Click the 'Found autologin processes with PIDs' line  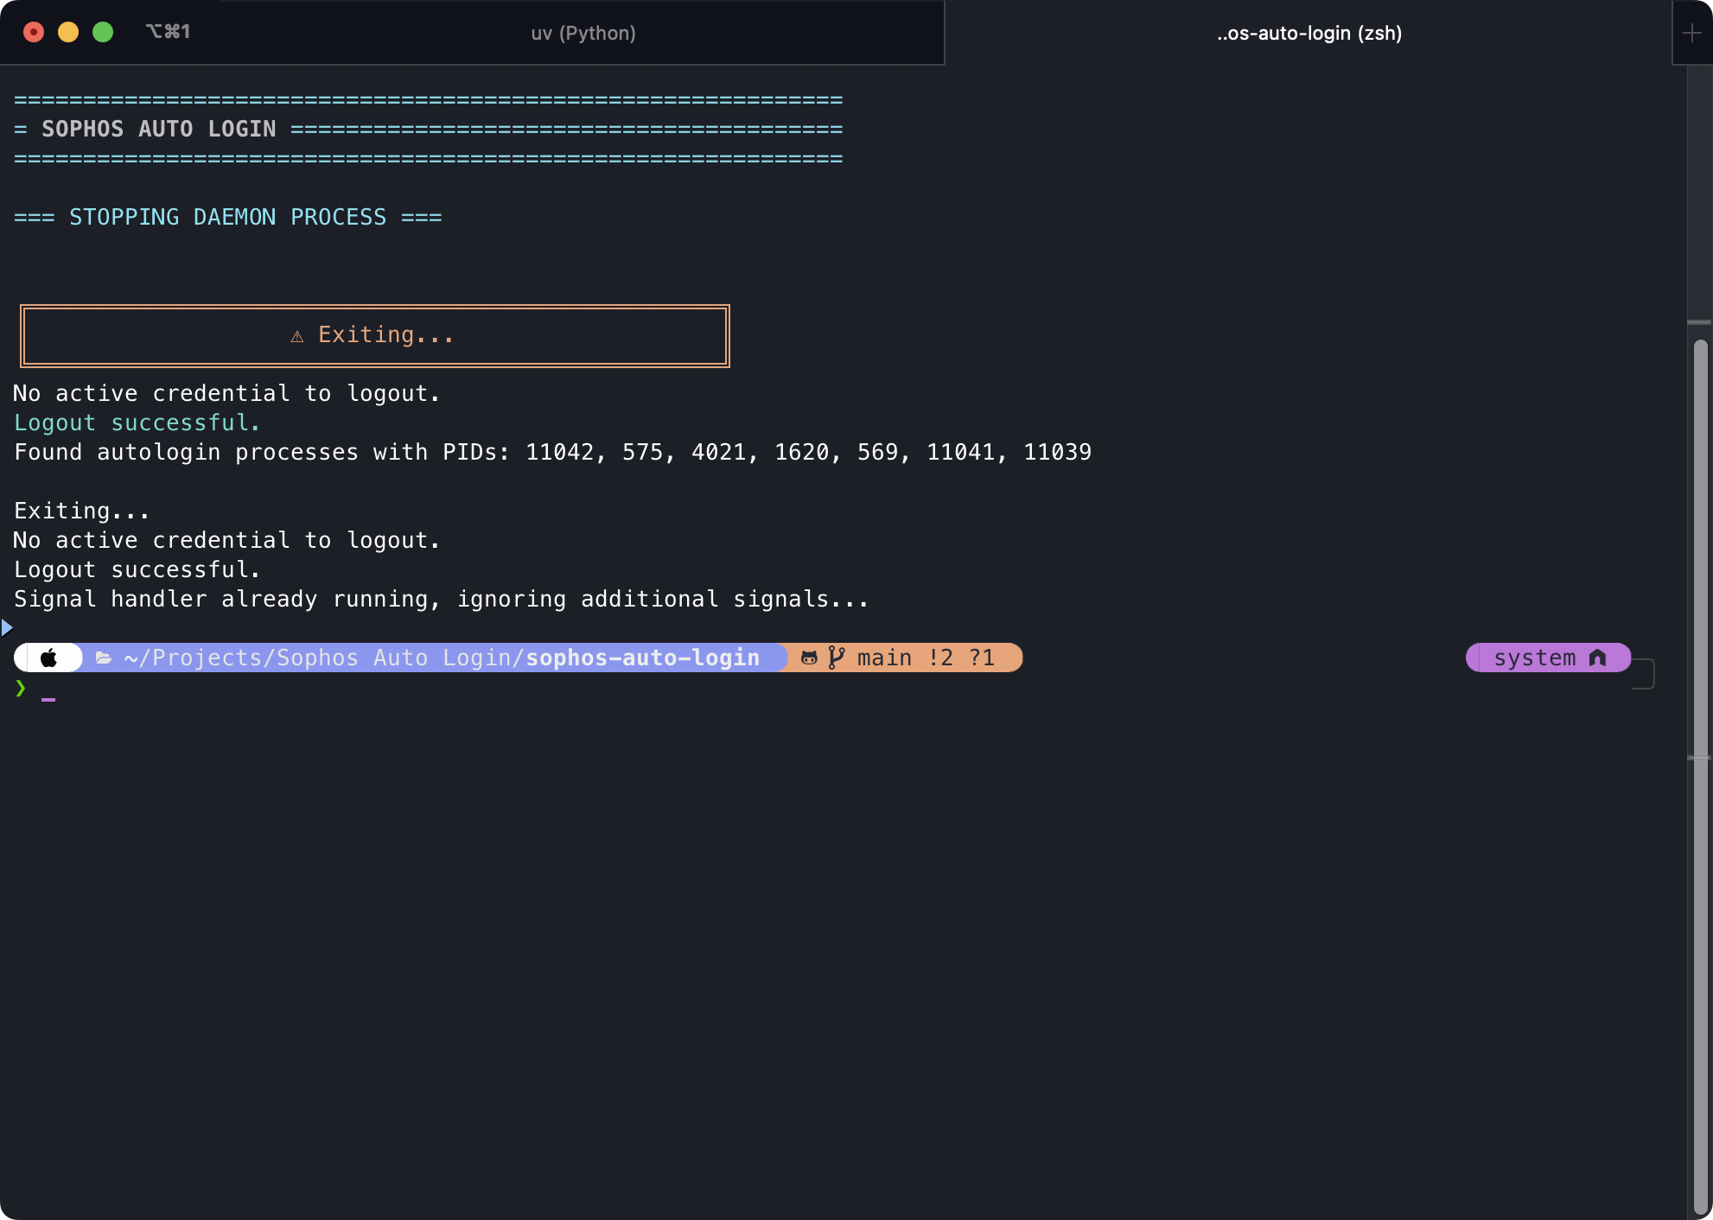(553, 452)
